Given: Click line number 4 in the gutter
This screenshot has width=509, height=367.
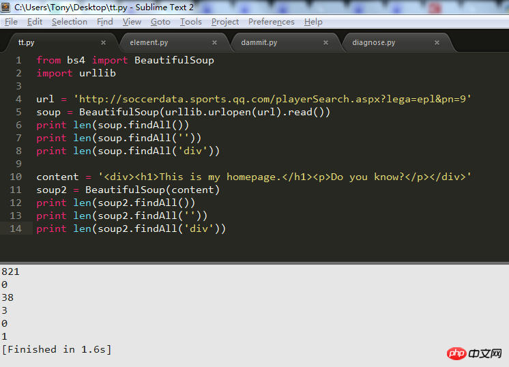Looking at the screenshot, I should [x=19, y=99].
